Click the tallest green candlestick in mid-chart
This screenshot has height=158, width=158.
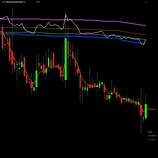[66, 59]
